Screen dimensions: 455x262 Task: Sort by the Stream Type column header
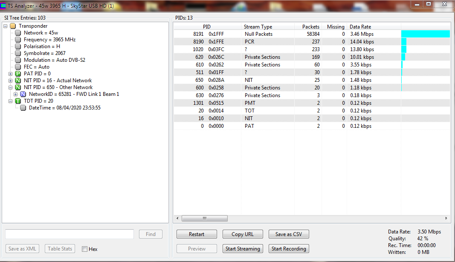tap(258, 27)
